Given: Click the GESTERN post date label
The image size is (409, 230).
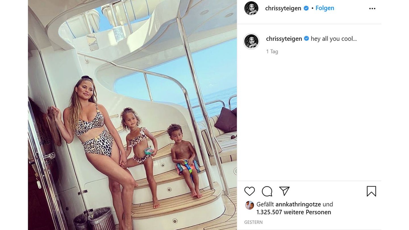Looking at the screenshot, I should 253,222.
